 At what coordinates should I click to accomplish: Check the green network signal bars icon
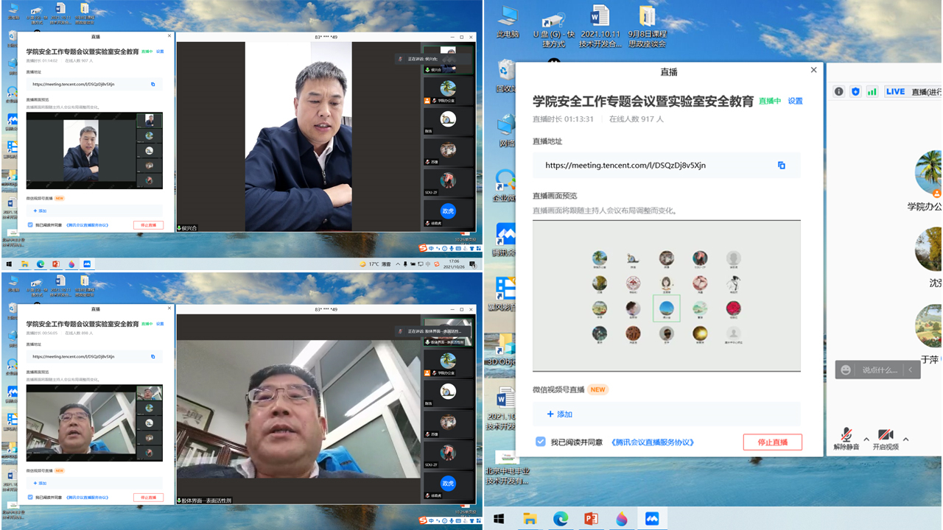click(x=872, y=91)
